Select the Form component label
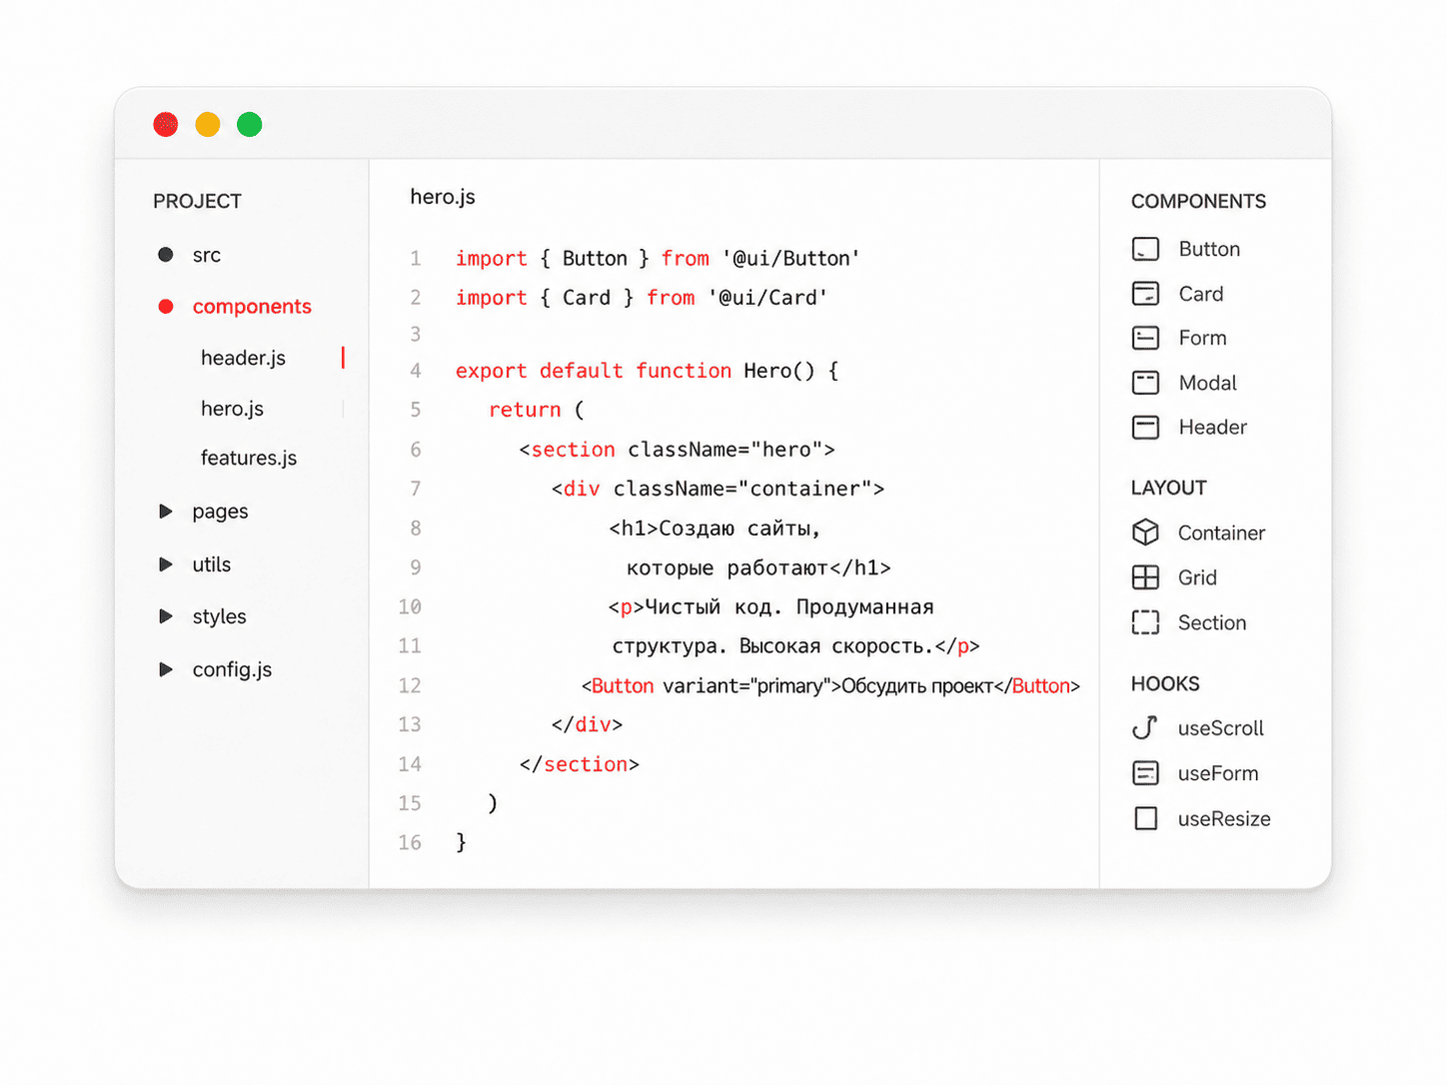1447x1085 pixels. click(x=1202, y=338)
